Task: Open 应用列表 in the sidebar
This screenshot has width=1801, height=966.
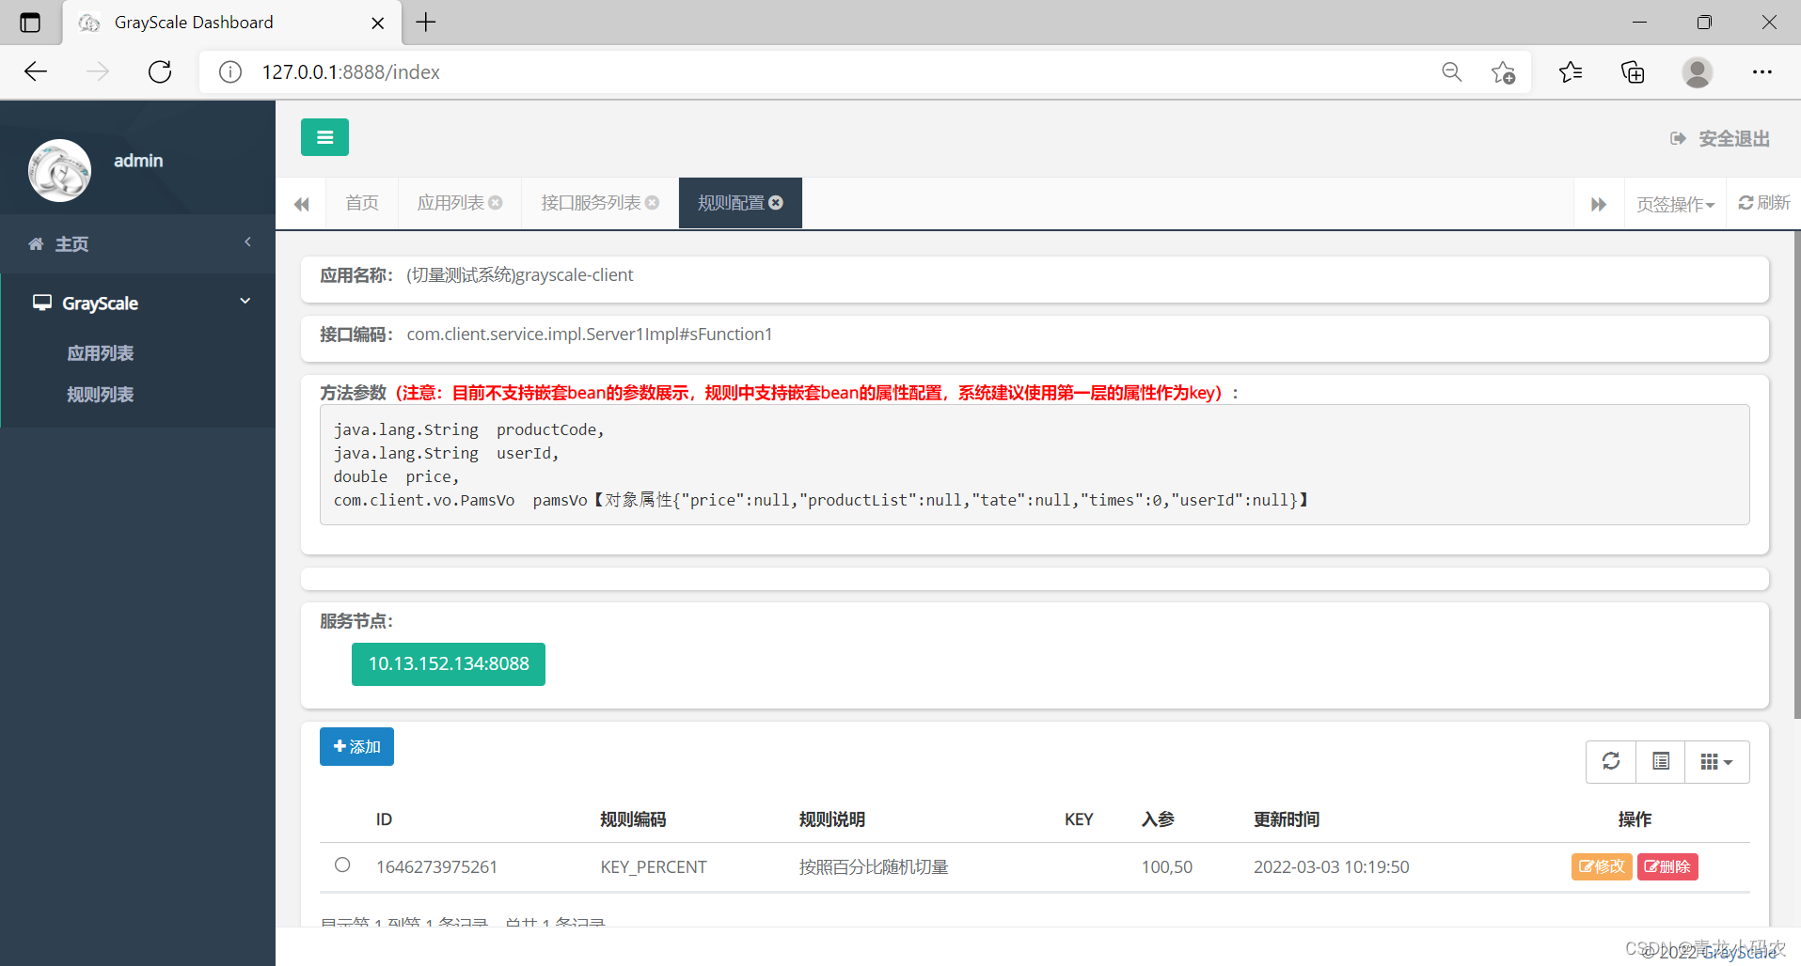Action: [x=101, y=353]
